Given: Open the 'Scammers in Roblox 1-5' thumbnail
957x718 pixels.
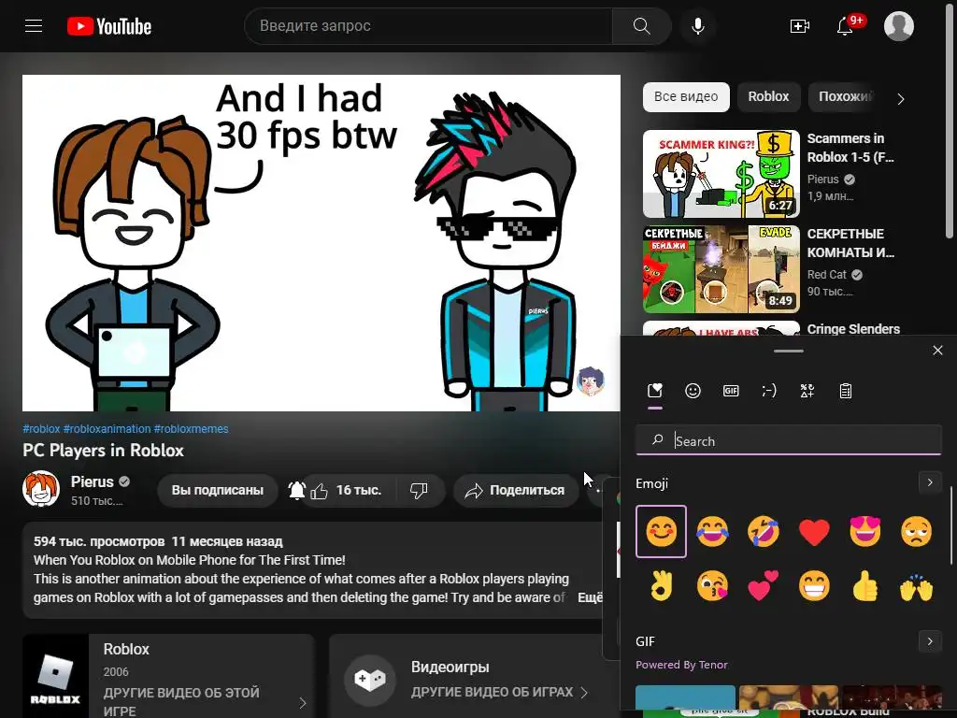Looking at the screenshot, I should coord(721,173).
